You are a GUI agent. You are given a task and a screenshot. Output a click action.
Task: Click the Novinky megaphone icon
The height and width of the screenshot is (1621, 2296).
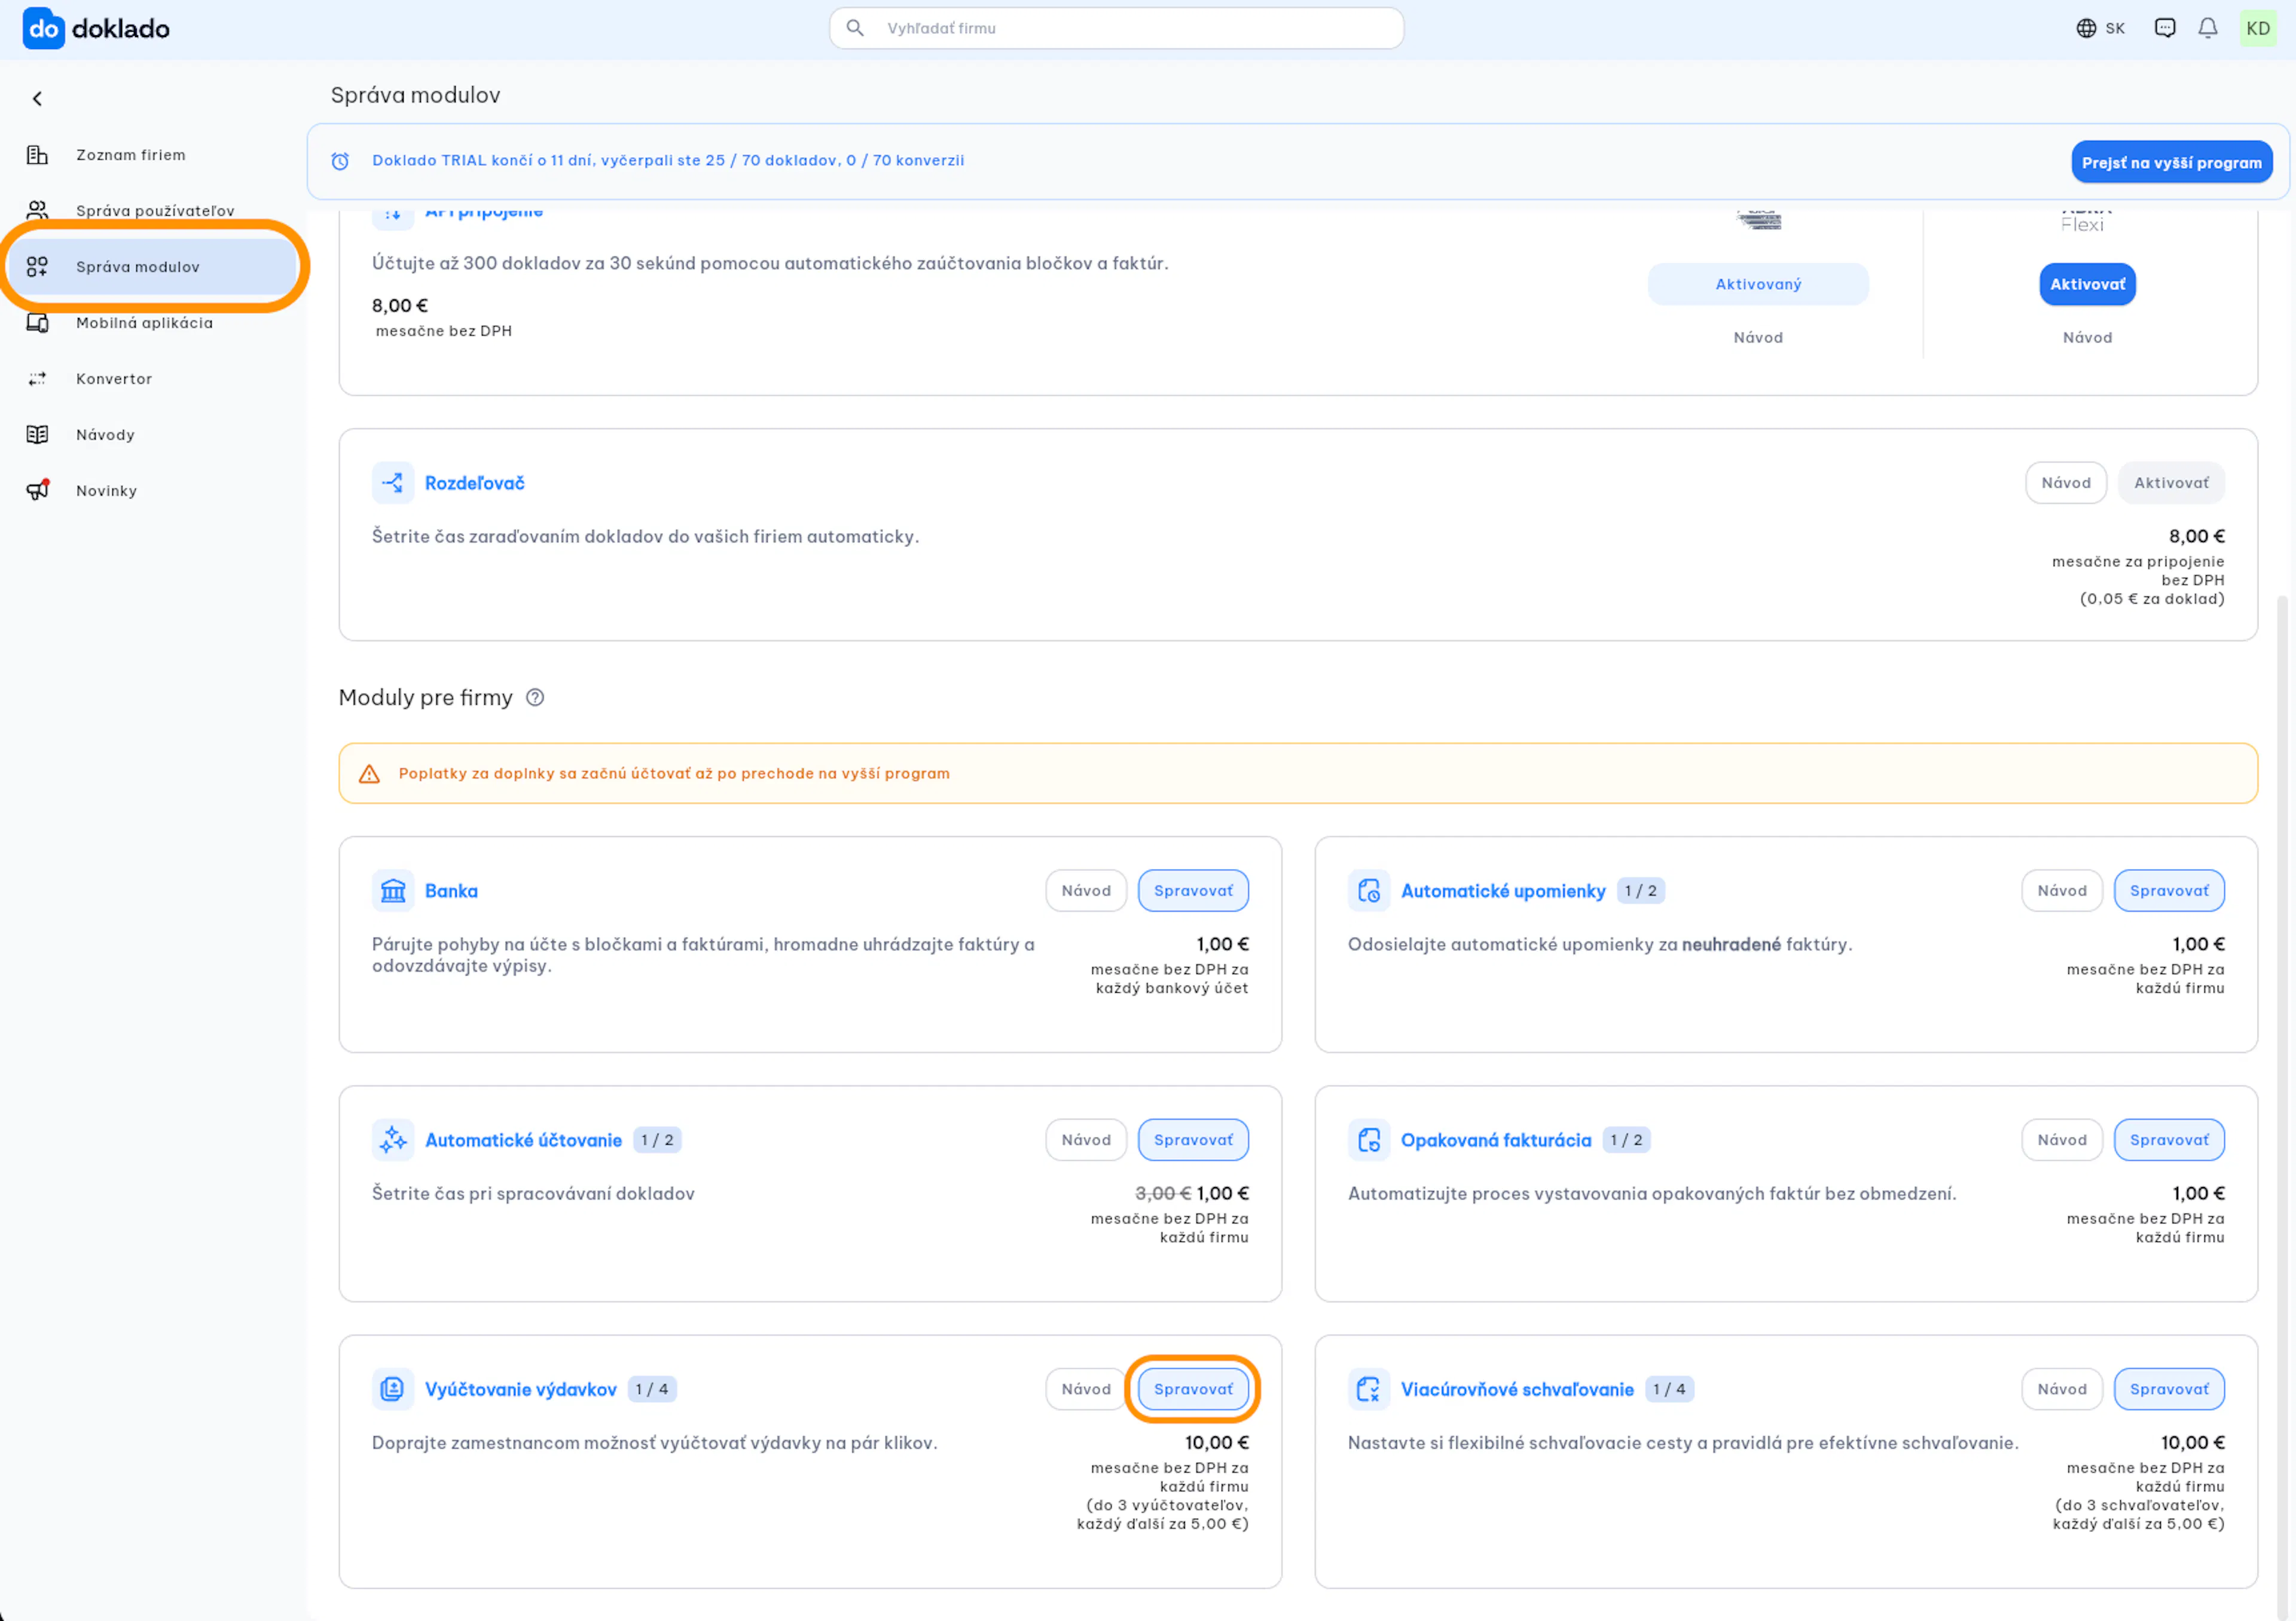(x=37, y=491)
